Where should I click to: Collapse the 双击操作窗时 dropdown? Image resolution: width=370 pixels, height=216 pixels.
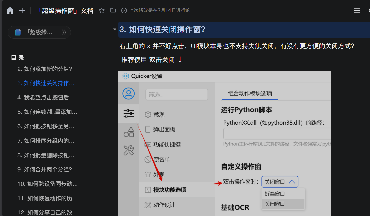pos(280,182)
